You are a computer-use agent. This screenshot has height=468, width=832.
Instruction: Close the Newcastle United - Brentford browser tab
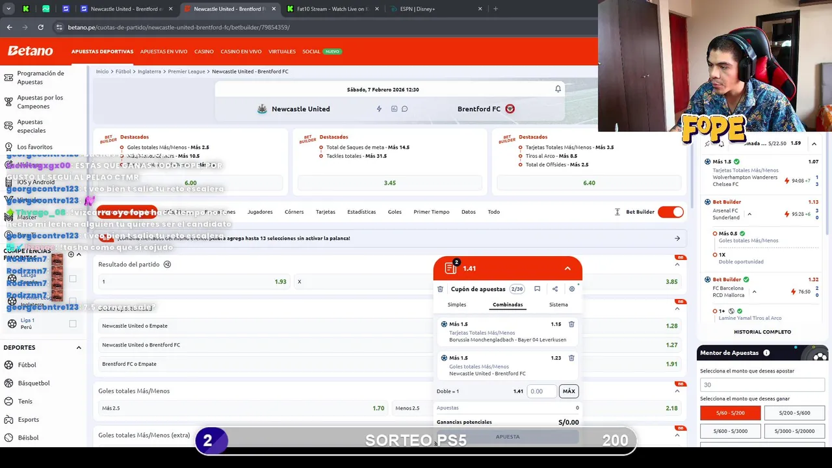pyautogui.click(x=274, y=9)
